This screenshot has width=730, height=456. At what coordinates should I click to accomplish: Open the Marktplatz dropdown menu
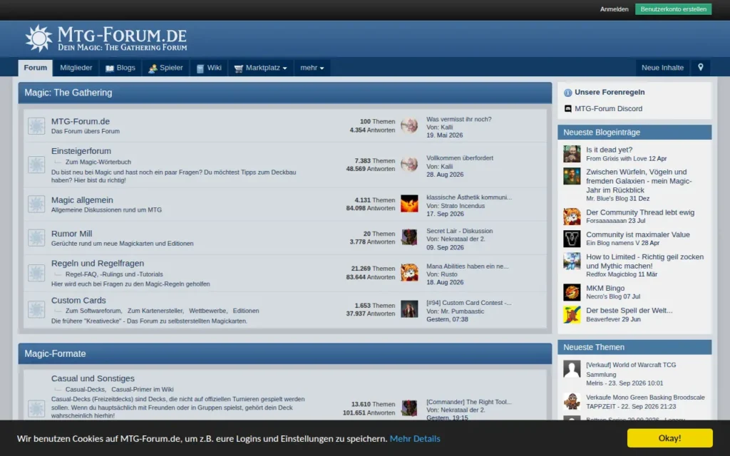[260, 68]
